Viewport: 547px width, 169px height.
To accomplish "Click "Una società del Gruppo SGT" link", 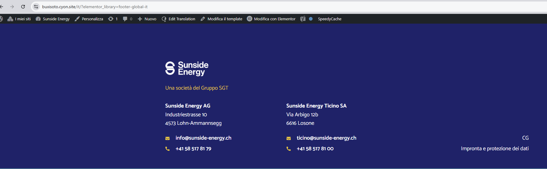I will [x=197, y=88].
